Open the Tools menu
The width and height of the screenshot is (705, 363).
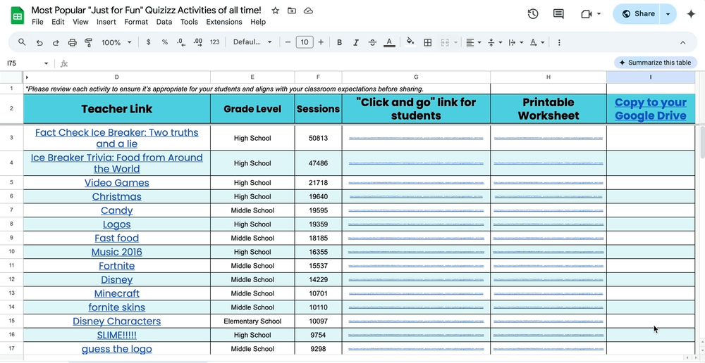[x=189, y=22]
